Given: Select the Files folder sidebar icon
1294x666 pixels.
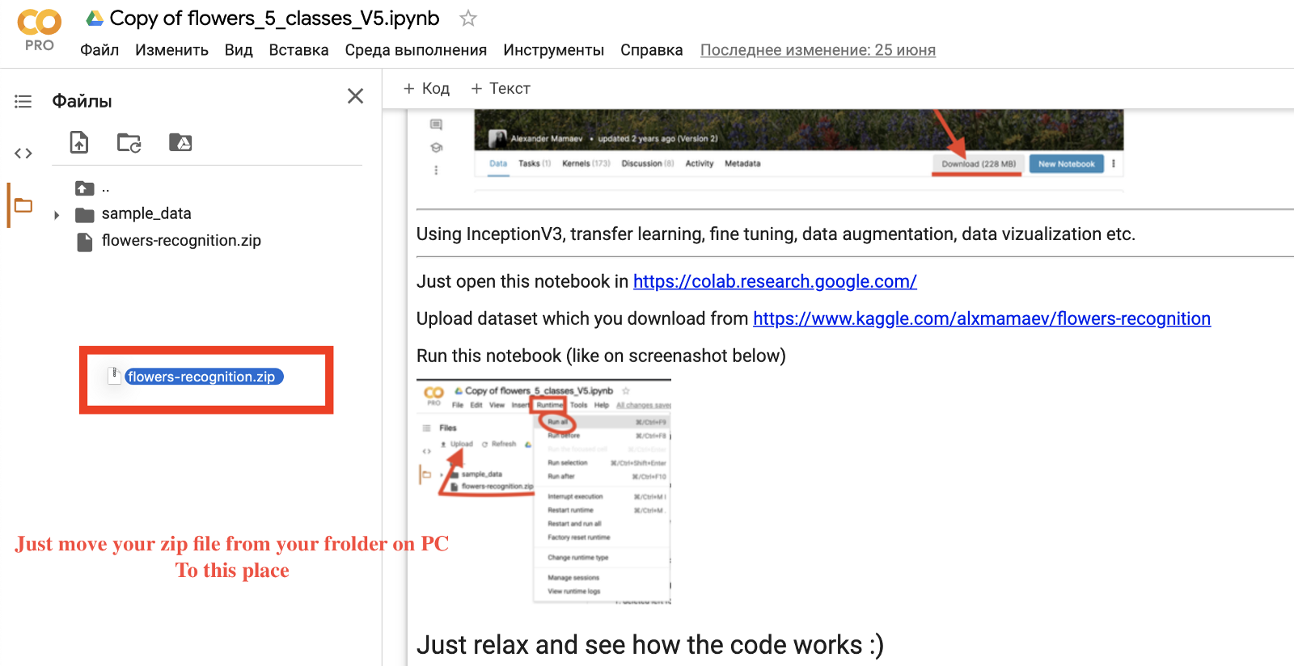Looking at the screenshot, I should (x=23, y=205).
